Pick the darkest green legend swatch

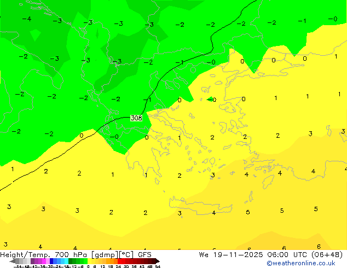pos(71,261)
